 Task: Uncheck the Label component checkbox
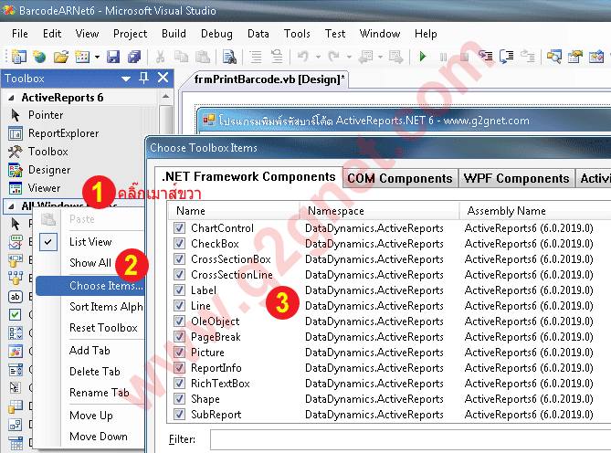click(179, 290)
